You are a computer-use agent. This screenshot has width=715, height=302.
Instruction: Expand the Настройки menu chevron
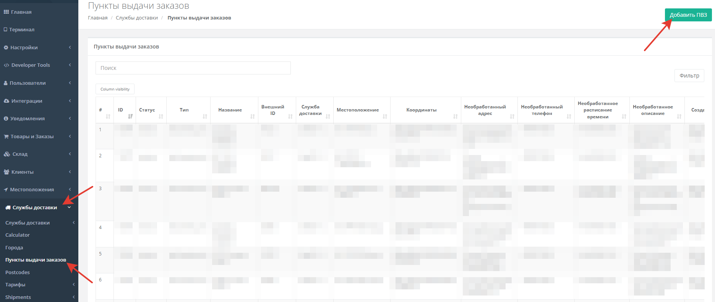70,47
